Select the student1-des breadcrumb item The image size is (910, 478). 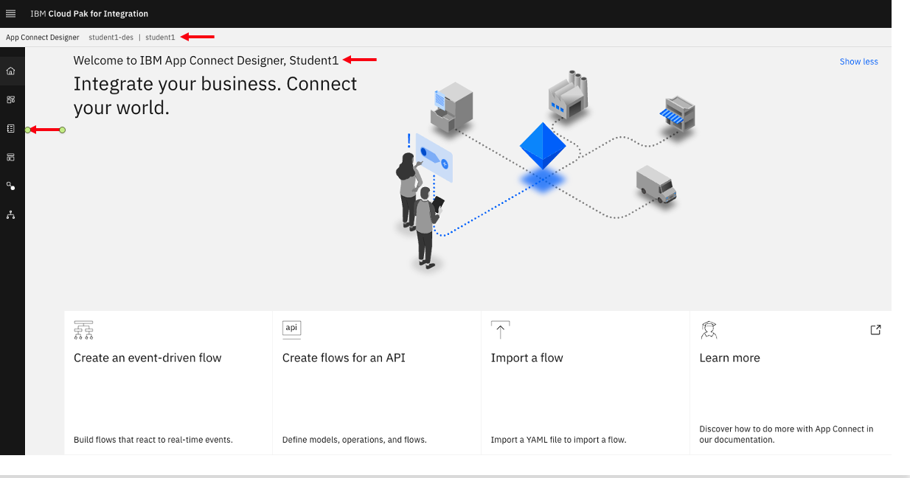[x=111, y=38]
